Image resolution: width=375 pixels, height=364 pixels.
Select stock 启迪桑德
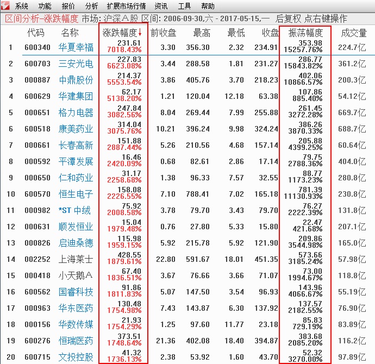(x=76, y=243)
